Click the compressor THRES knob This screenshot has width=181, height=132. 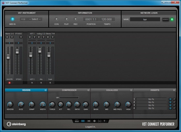coord(52,104)
